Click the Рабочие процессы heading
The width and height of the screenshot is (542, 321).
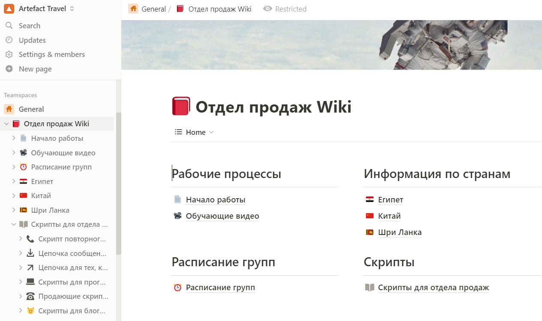click(x=226, y=174)
